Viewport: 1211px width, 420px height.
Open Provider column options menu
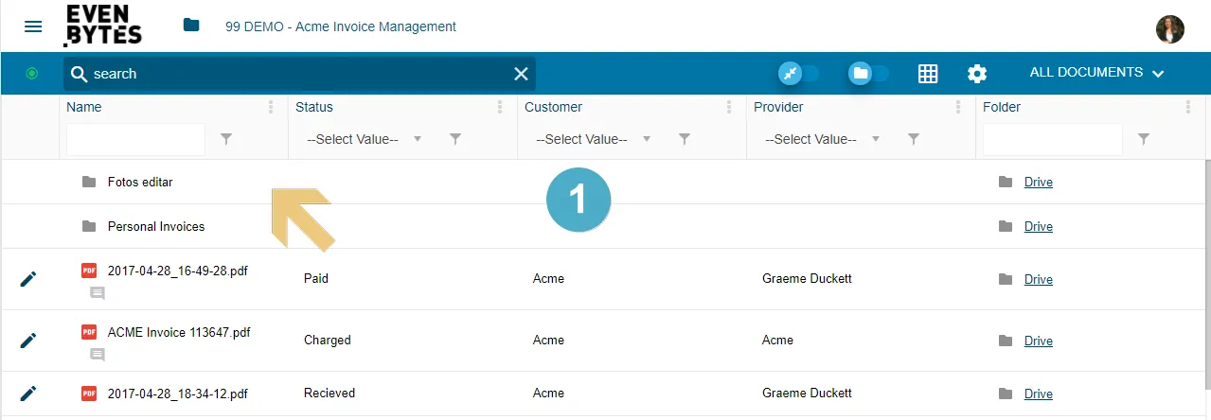click(x=958, y=107)
